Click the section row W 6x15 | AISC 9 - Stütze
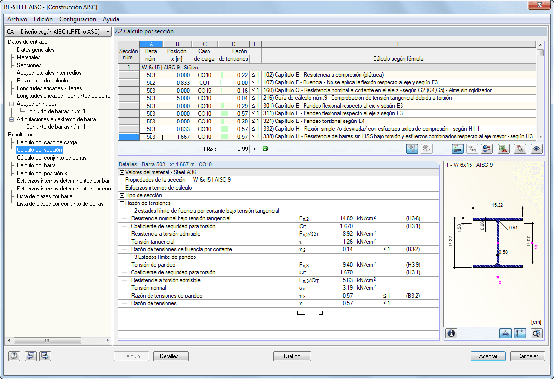 [x=327, y=68]
